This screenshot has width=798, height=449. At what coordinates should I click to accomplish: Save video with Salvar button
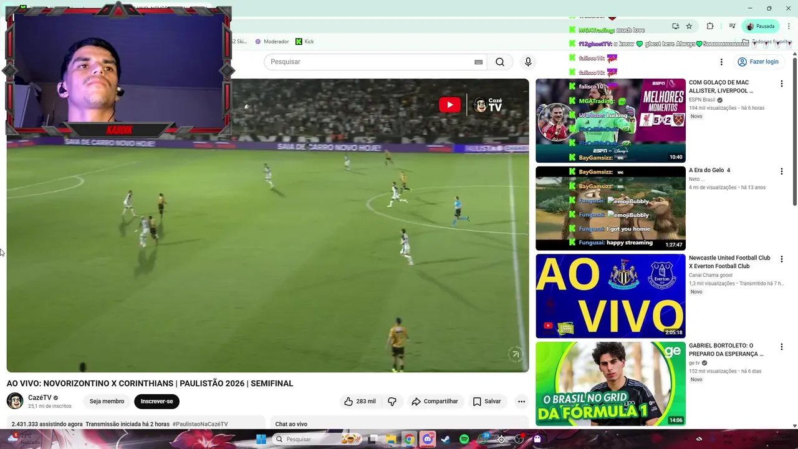click(x=487, y=402)
